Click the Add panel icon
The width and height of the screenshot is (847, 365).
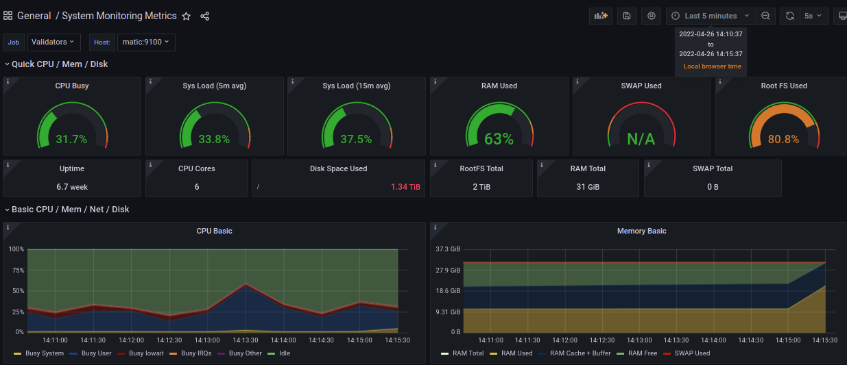tap(601, 16)
